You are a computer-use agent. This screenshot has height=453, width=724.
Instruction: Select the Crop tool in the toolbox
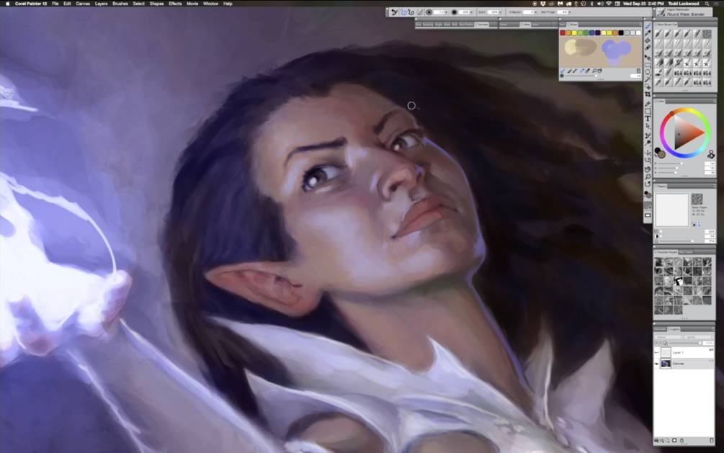pos(648,94)
